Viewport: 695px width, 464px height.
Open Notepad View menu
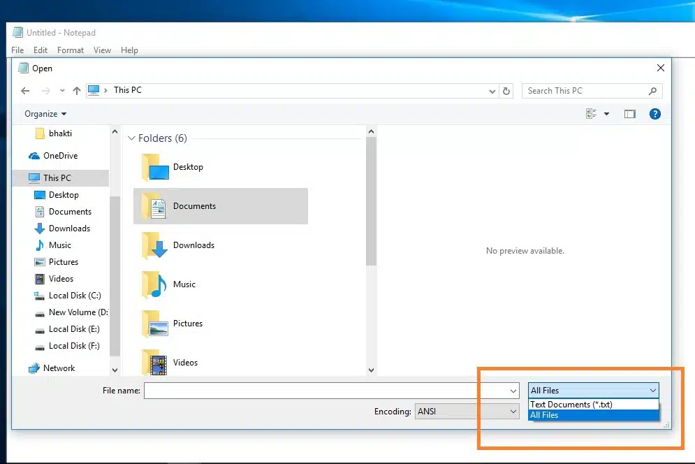102,50
